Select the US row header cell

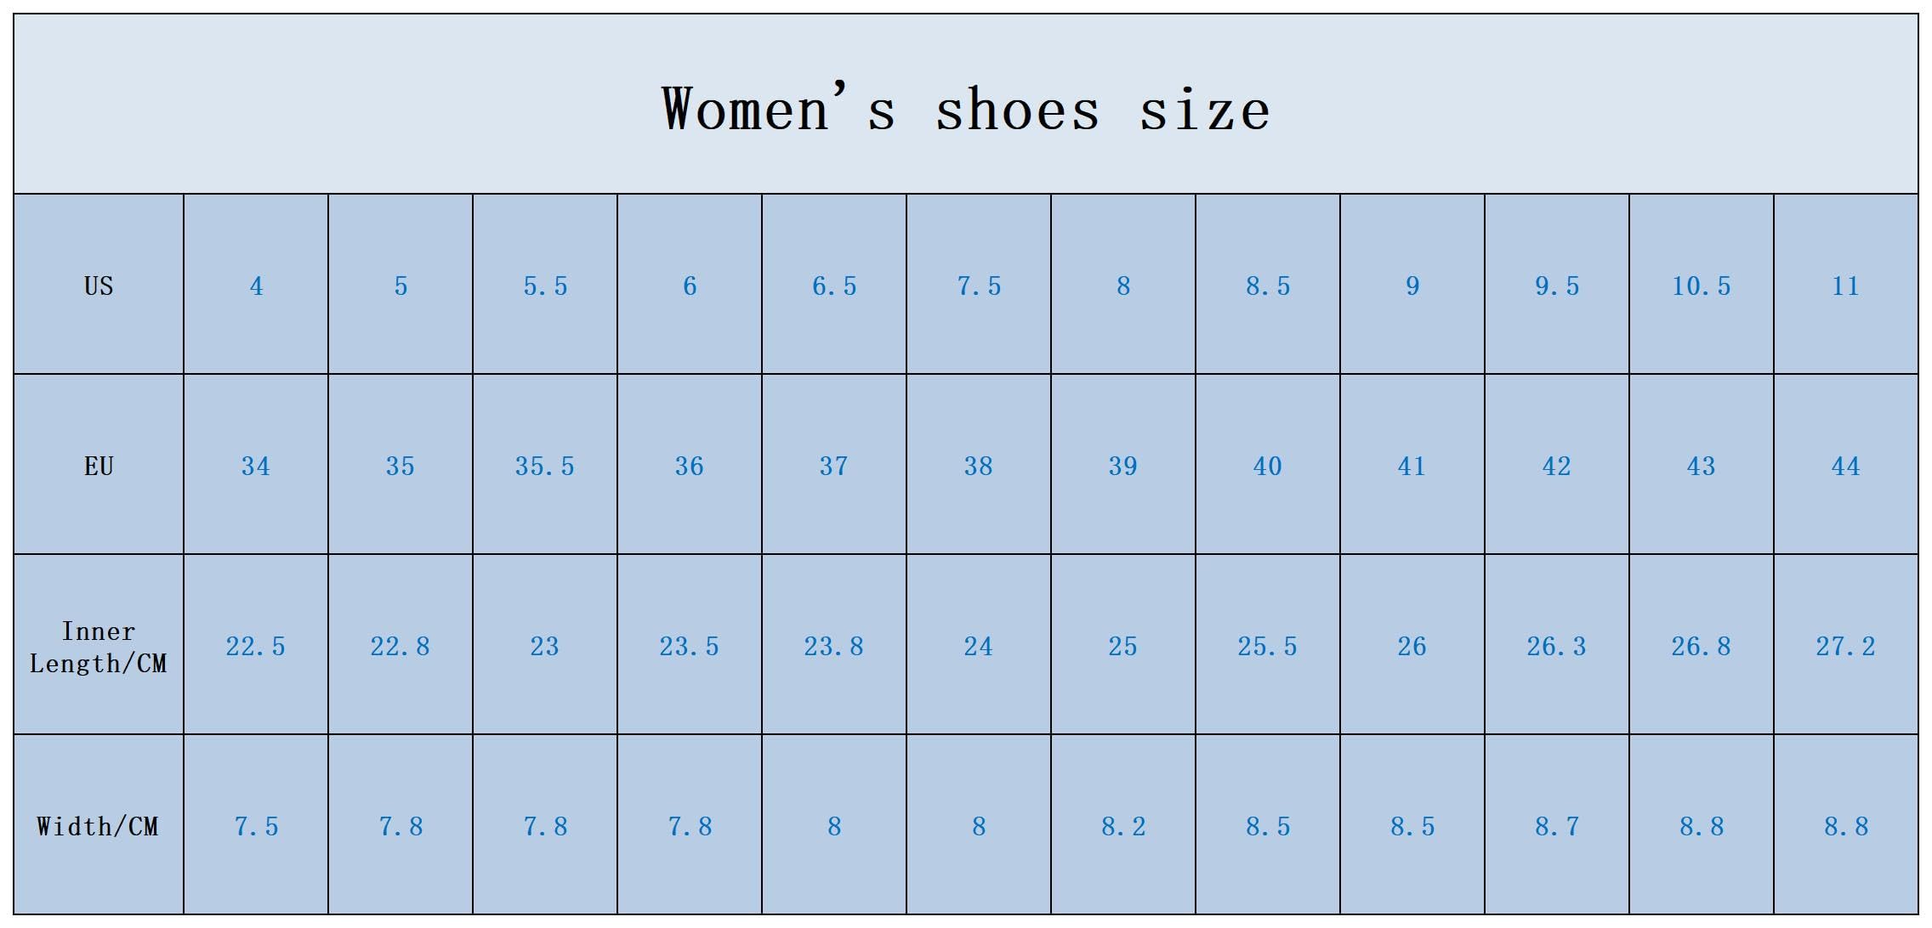click(99, 286)
